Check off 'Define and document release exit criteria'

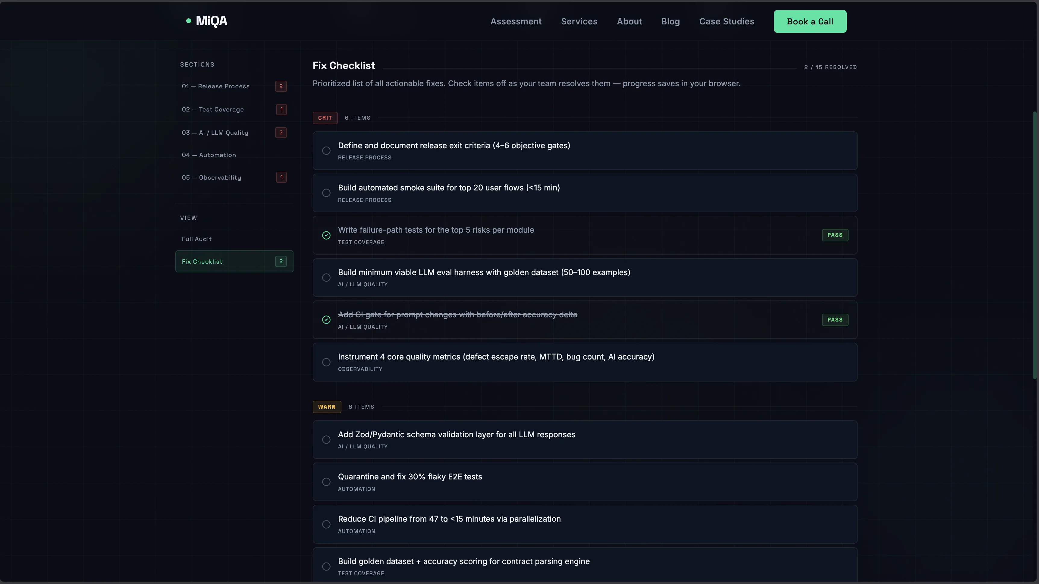[326, 151]
